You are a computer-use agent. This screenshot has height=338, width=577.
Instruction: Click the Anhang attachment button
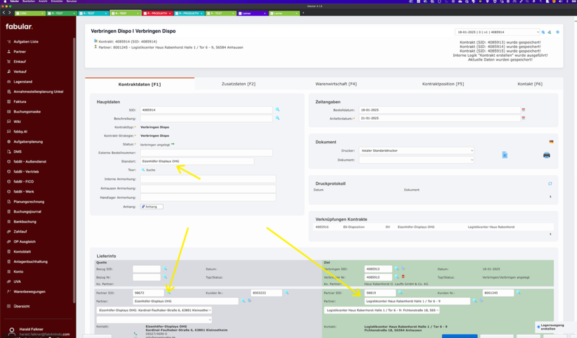click(151, 207)
